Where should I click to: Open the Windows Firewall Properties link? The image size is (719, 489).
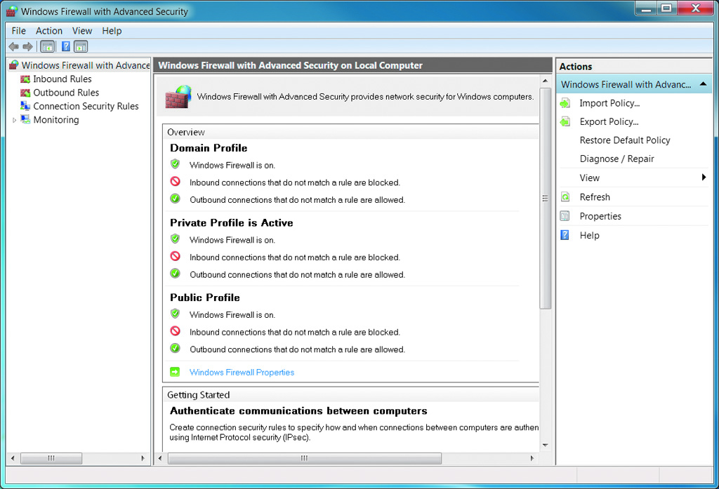pos(242,373)
